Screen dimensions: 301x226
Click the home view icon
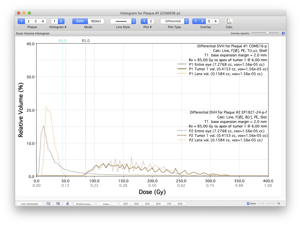pyautogui.click(x=67, y=204)
